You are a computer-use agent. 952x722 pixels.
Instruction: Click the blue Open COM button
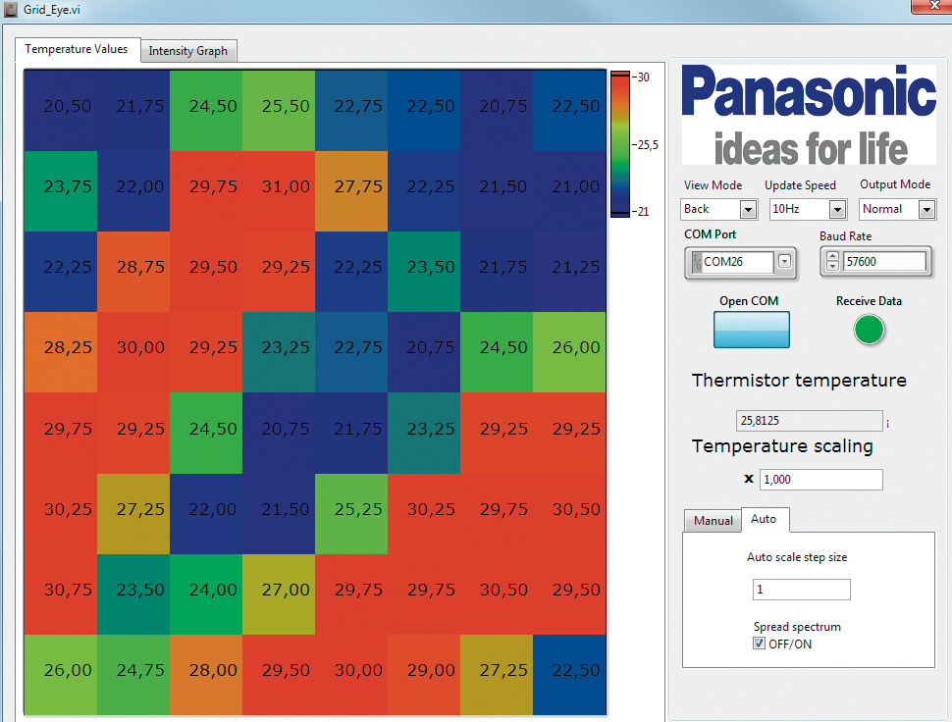click(752, 330)
